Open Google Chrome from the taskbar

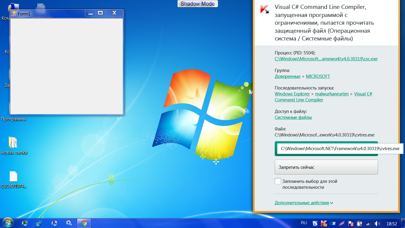[x=84, y=223]
